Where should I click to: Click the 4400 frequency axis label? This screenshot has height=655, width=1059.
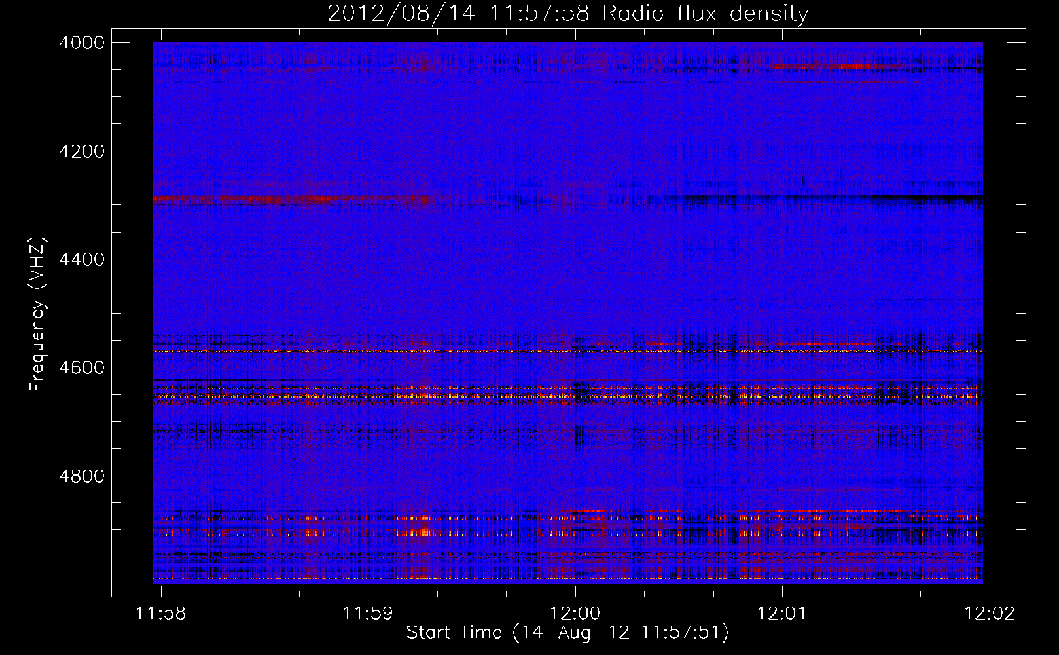click(82, 259)
